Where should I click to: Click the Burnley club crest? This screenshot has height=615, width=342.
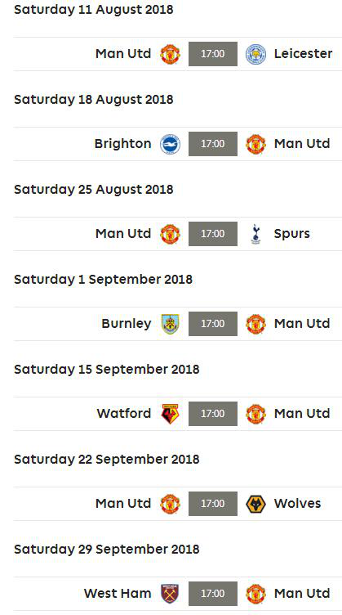[x=171, y=324]
